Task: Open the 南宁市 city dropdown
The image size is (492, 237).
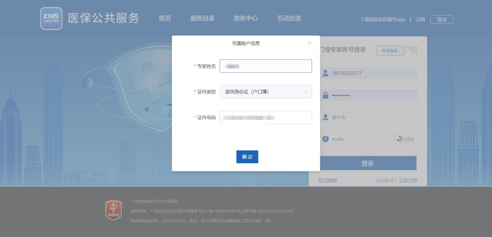Action: [x=369, y=117]
